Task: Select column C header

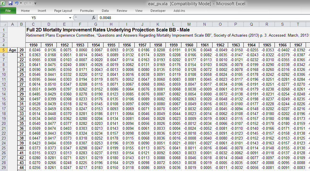Action: click(33, 24)
